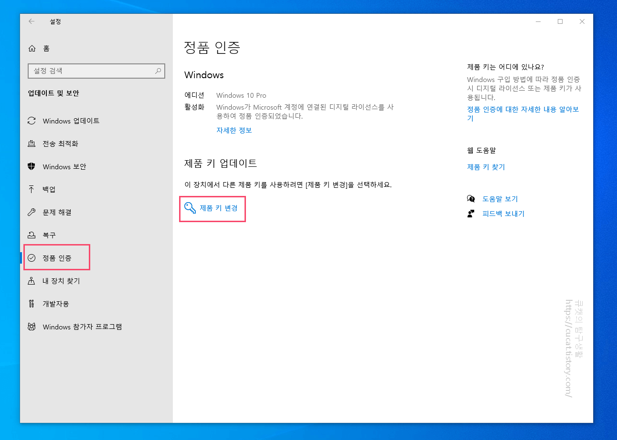Click the 피드백 보내기 person icon
617x440 pixels.
471,214
